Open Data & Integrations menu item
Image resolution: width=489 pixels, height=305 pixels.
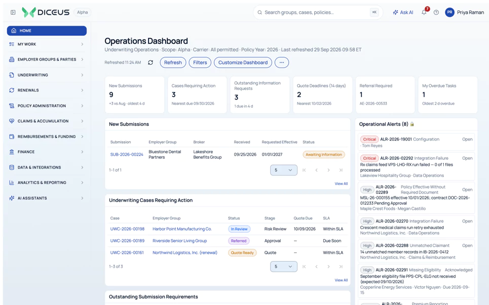click(x=47, y=167)
